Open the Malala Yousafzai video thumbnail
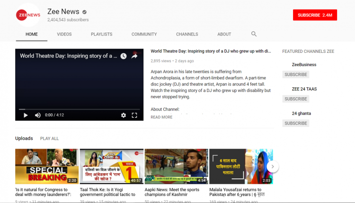Screen dimensions: 355x203 [241, 167]
